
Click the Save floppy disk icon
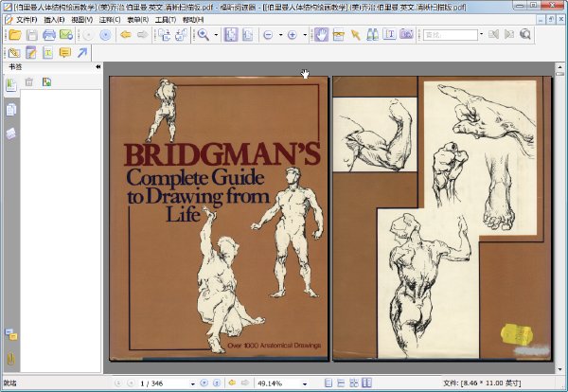click(x=32, y=35)
